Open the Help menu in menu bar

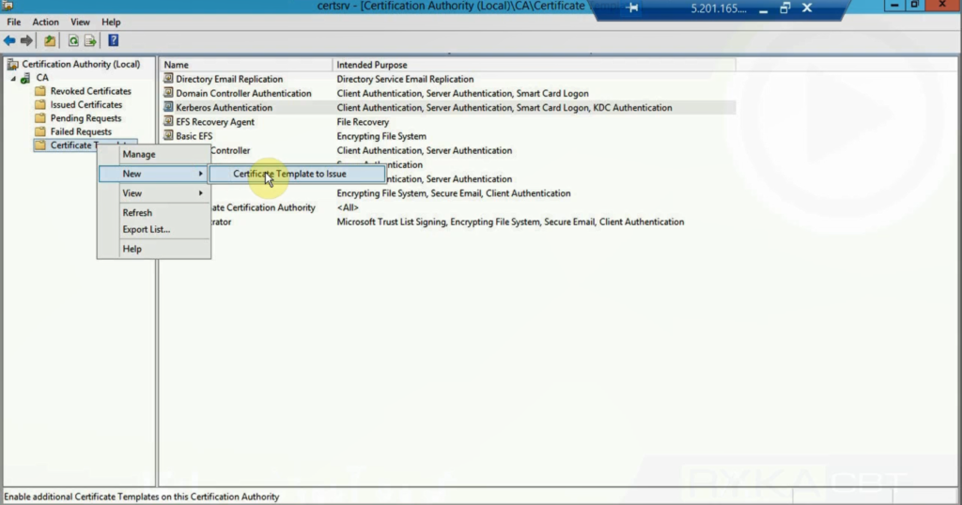[x=111, y=23]
